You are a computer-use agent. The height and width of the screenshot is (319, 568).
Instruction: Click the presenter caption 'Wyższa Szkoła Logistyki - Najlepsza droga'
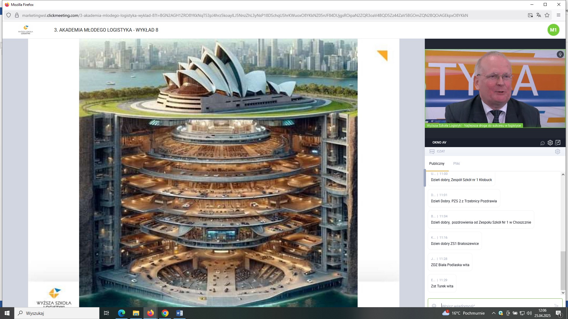point(474,126)
